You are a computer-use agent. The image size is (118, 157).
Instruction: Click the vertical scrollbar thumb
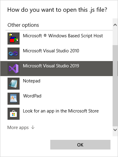coord(115,86)
